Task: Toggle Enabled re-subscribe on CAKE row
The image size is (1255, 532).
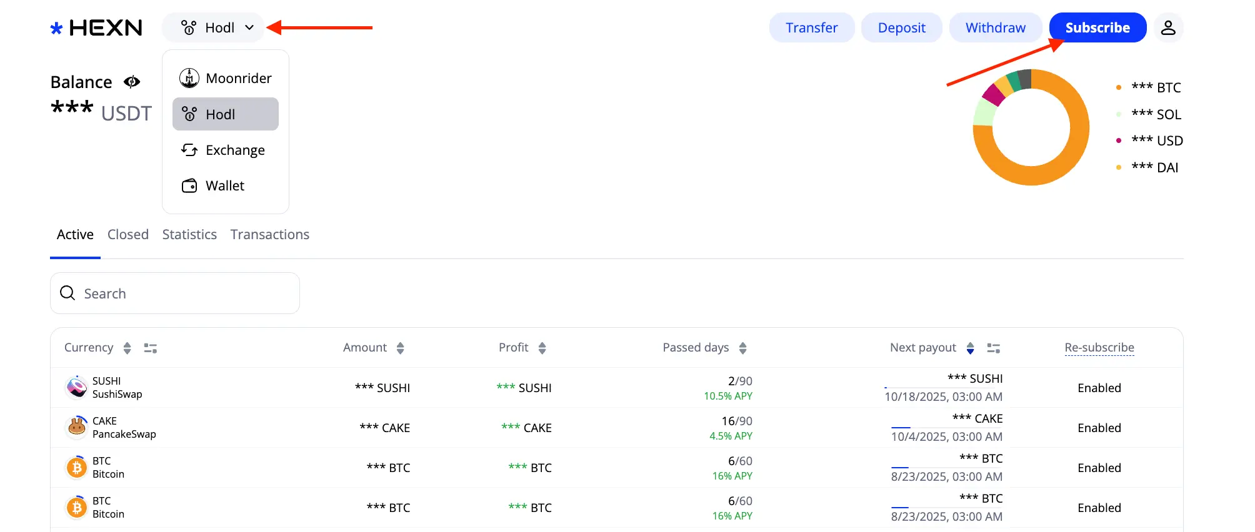Action: click(1099, 428)
